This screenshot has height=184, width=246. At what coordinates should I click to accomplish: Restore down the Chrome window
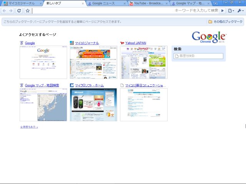click(x=231, y=3)
